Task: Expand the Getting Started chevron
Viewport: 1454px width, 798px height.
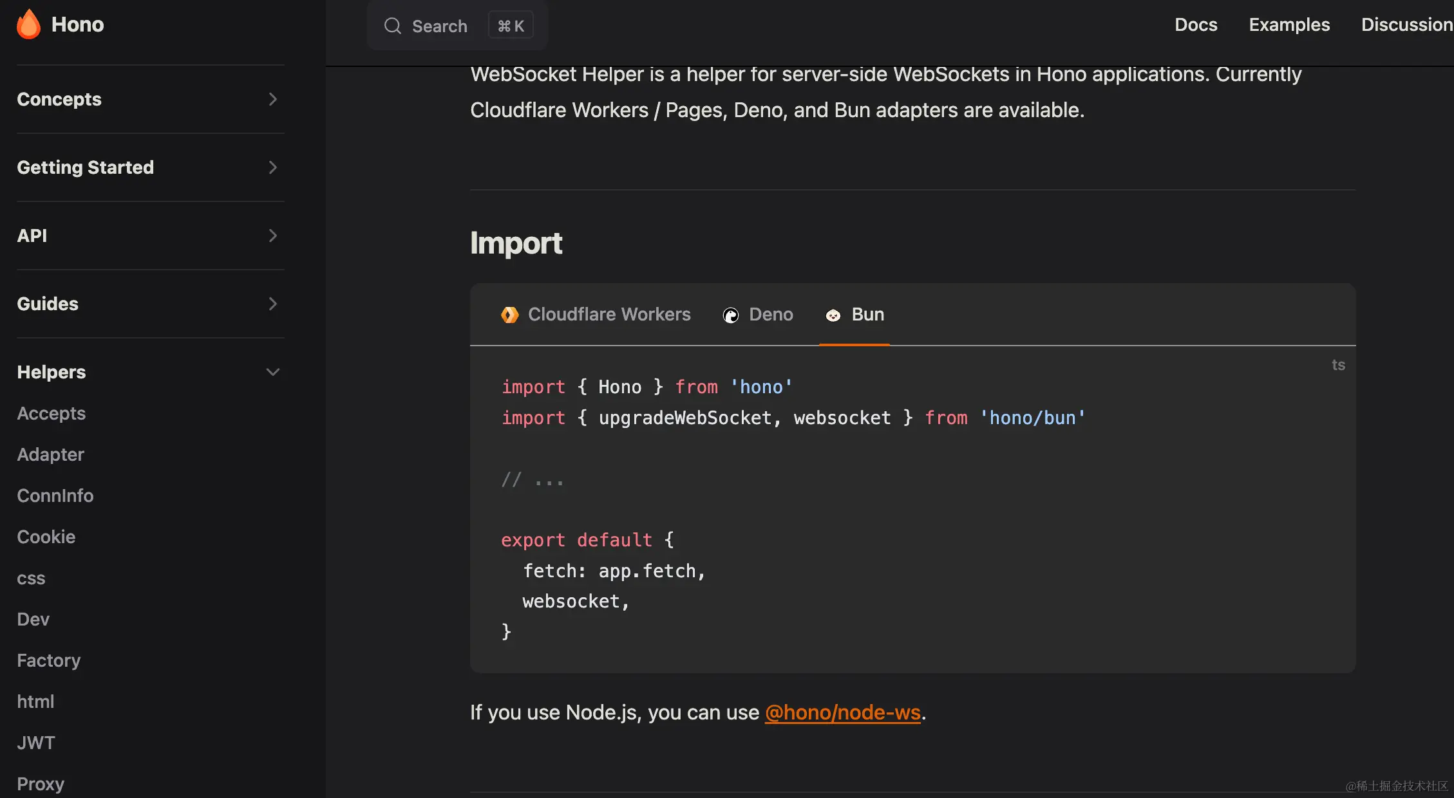Action: coord(272,167)
